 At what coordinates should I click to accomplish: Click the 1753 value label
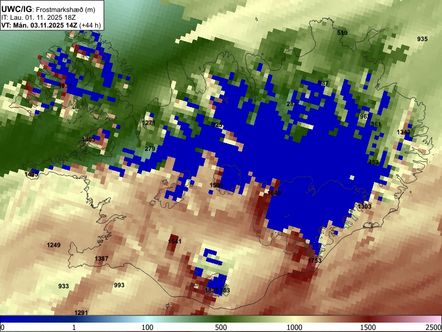coord(315,260)
